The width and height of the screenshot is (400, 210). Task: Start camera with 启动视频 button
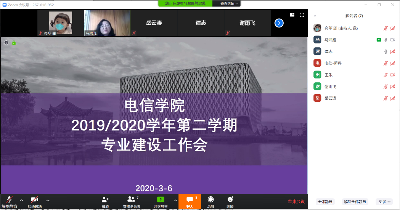[34, 201]
